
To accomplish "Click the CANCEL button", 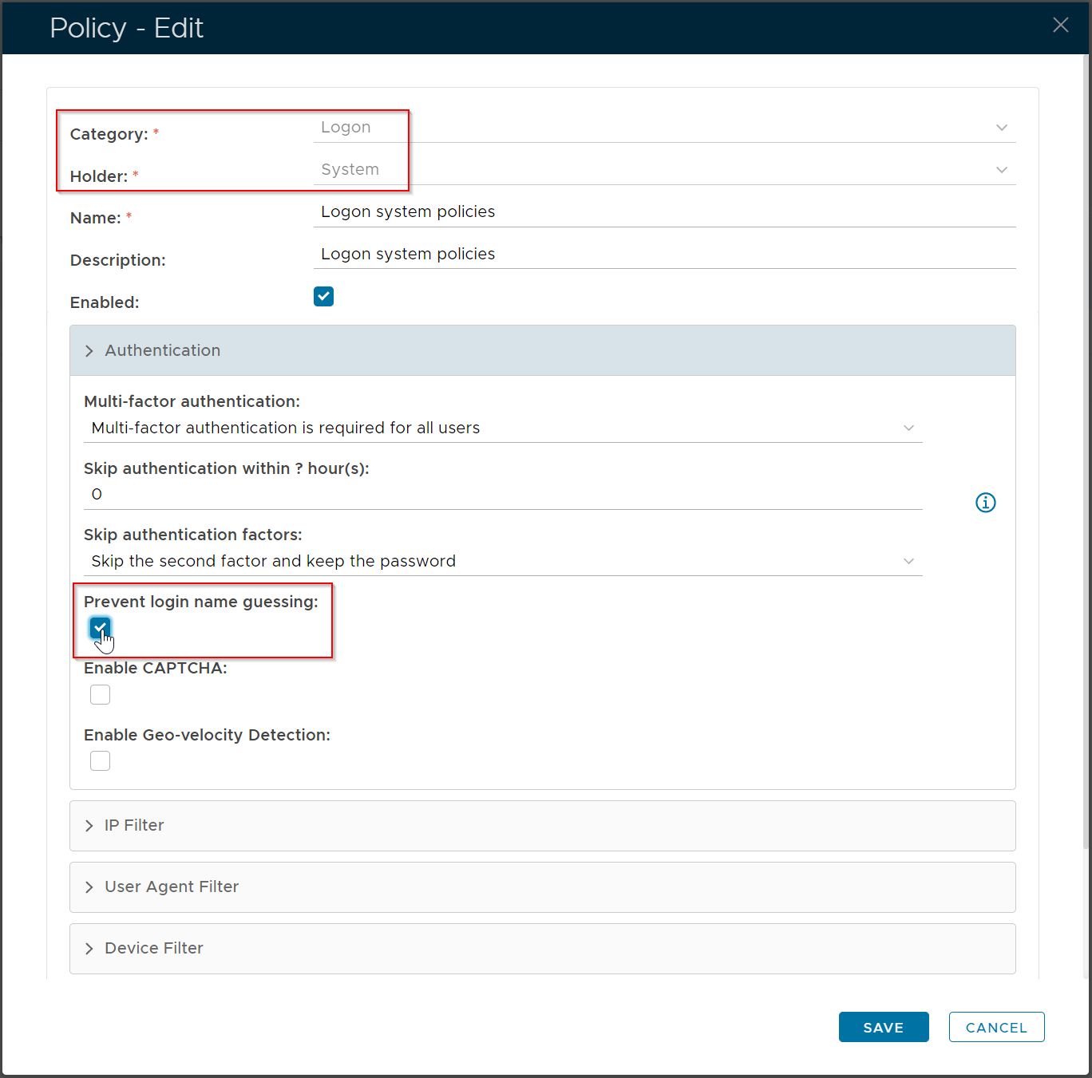I will click(996, 1028).
